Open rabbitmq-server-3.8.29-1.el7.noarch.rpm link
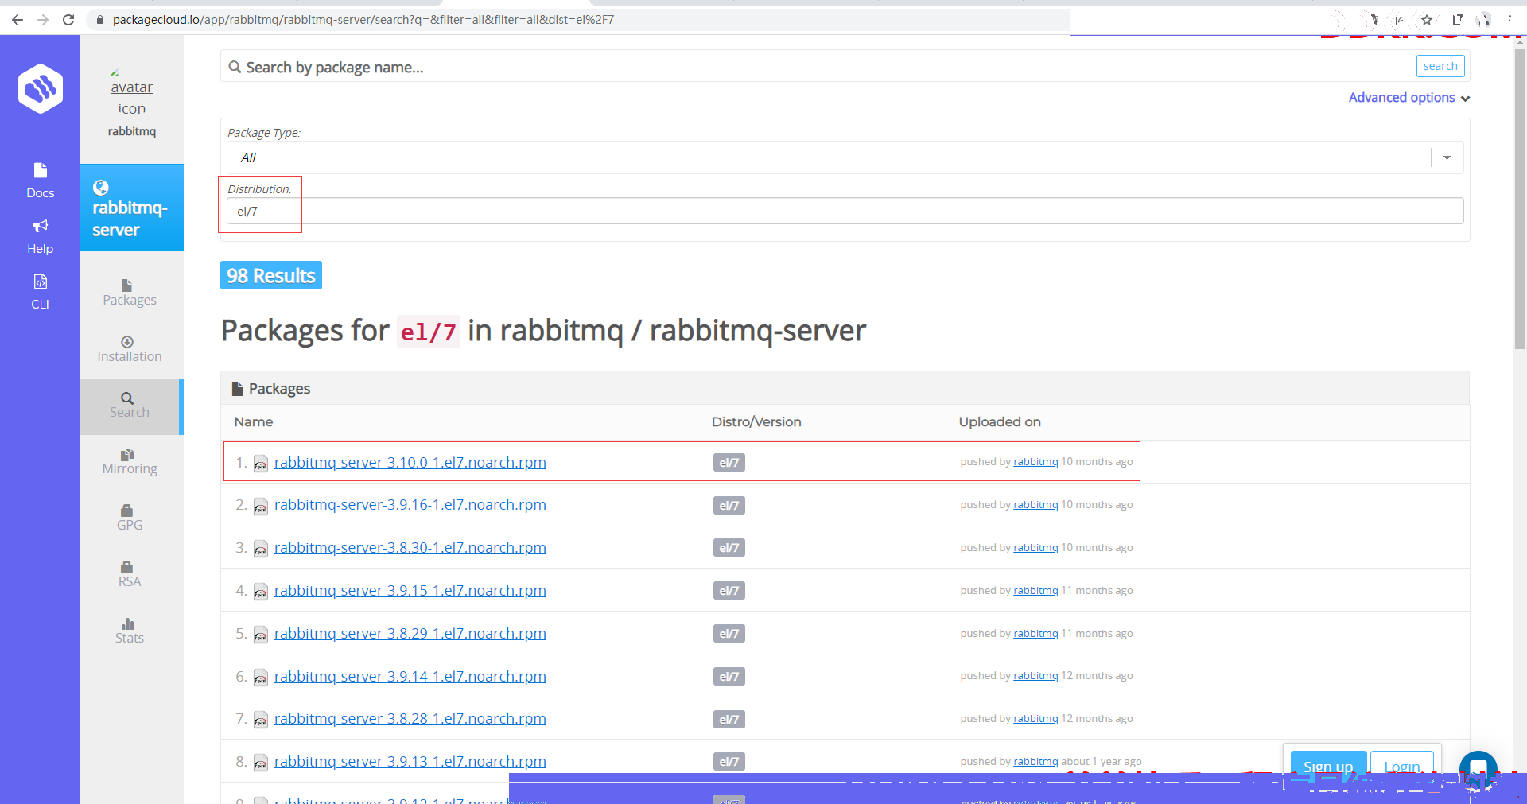 [410, 634]
